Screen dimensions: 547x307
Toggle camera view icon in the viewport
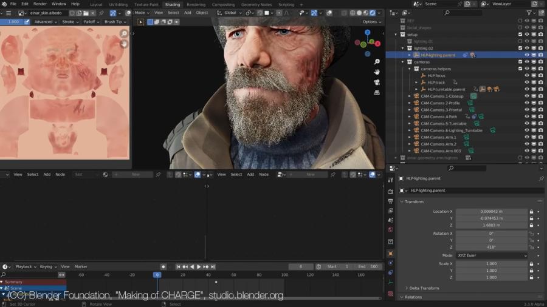[x=377, y=83]
